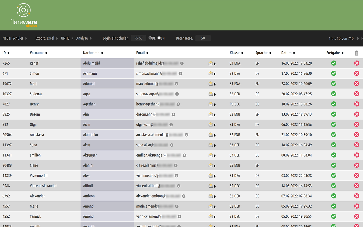Click envelope icon for Alexander Ambron
This screenshot has width=363, height=227.
click(x=211, y=196)
